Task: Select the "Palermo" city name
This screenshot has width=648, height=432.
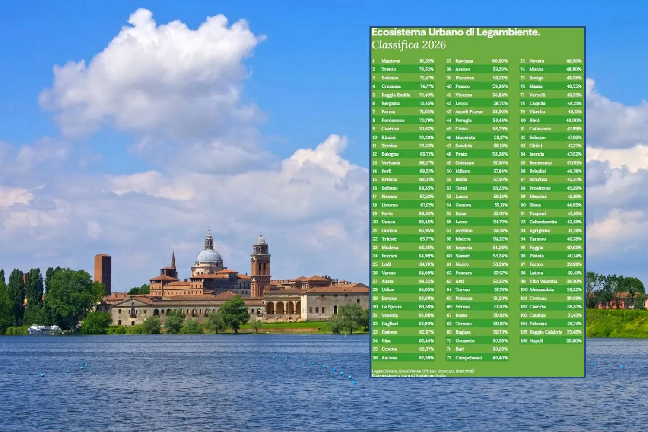Action: click(538, 324)
